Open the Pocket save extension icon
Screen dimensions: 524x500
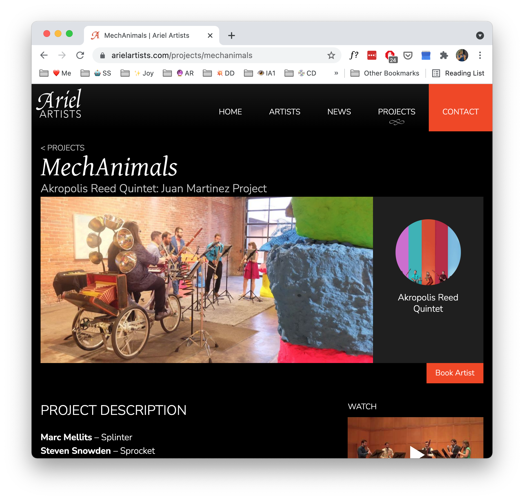pos(408,55)
